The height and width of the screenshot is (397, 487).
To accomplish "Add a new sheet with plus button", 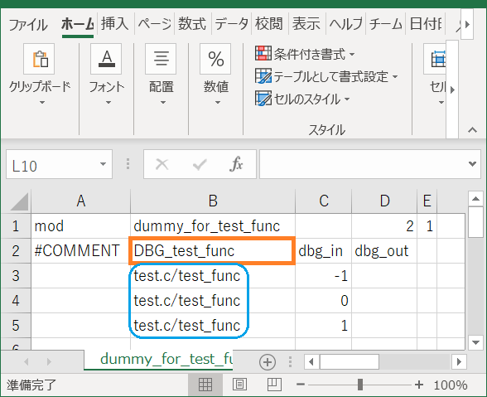I will pos(267,362).
